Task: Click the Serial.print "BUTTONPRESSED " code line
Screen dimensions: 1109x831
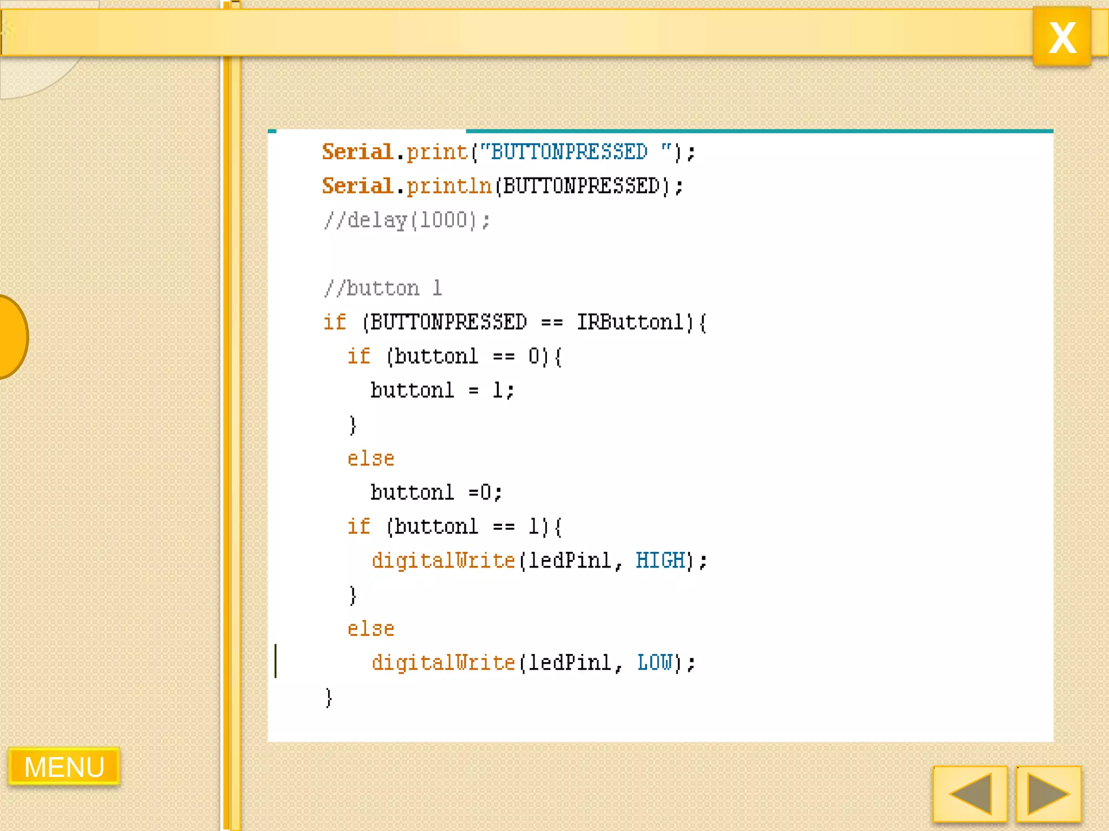Action: 508,152
